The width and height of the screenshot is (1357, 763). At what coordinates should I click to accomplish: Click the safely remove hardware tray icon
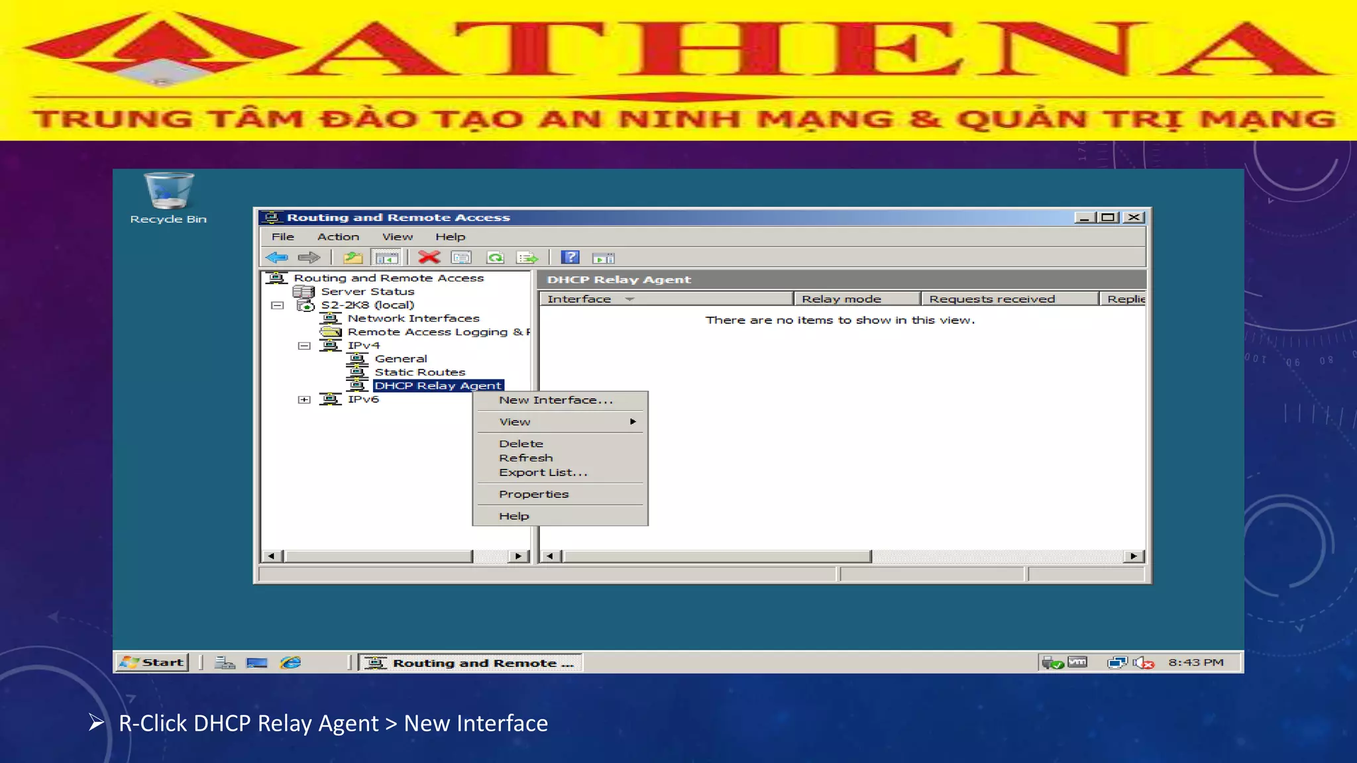tap(1052, 662)
